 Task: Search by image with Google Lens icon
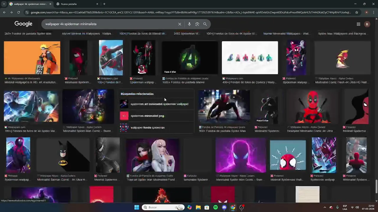click(197, 24)
